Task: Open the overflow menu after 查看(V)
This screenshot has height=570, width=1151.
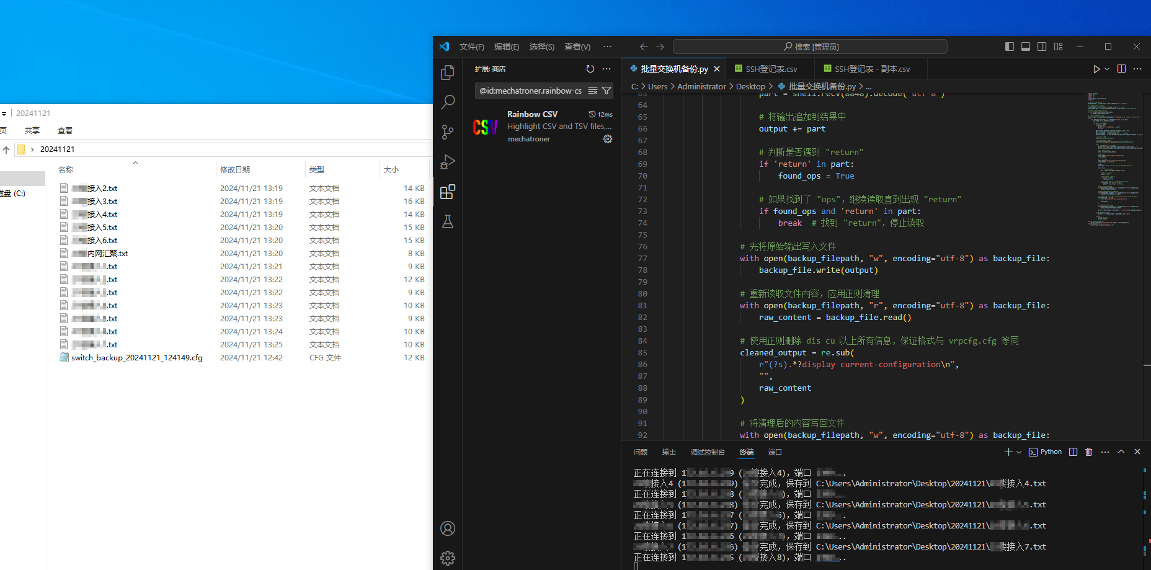Action: [607, 47]
